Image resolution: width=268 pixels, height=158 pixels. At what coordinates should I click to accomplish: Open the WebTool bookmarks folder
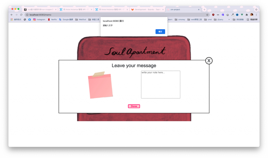coord(81,19)
